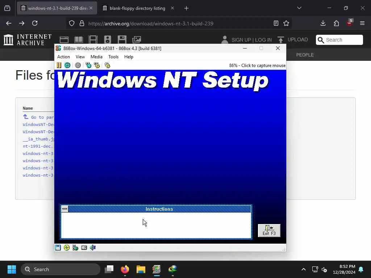The width and height of the screenshot is (371, 278).
Task: Open the View menu in 86Box
Action: pyautogui.click(x=80, y=57)
